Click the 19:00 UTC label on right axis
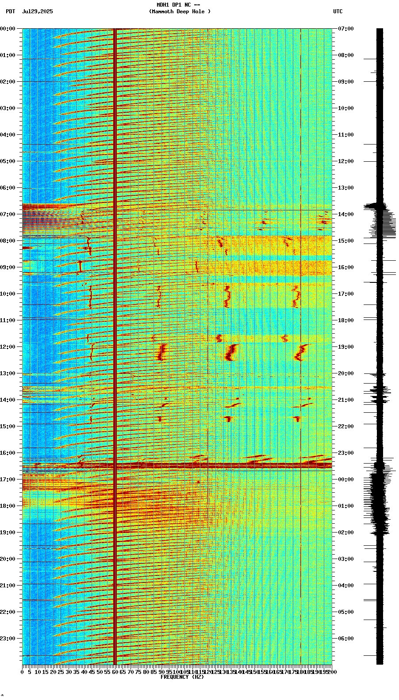This screenshot has width=399, height=700. [346, 347]
